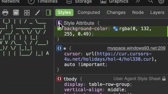Click the tbody rule braces icon
The height and width of the screenshot is (94, 168).
point(59,79)
